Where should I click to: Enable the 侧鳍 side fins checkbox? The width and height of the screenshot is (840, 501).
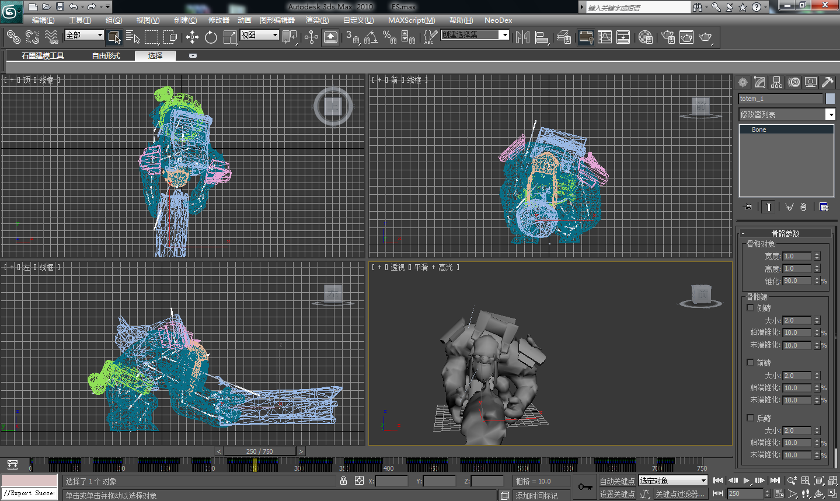click(750, 307)
